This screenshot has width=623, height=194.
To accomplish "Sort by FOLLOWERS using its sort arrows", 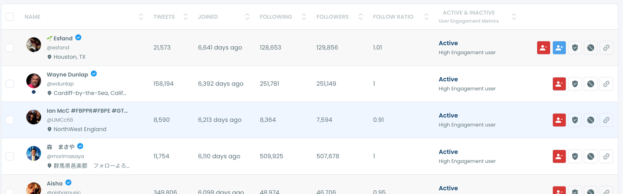I will 360,17.
